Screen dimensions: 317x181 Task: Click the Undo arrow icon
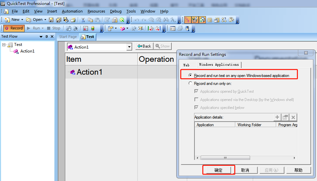pos(137,20)
